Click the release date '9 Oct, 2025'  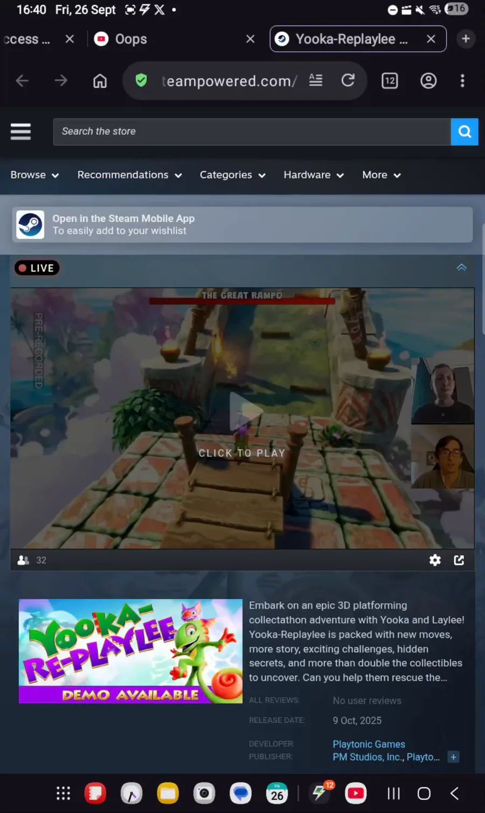tap(357, 721)
